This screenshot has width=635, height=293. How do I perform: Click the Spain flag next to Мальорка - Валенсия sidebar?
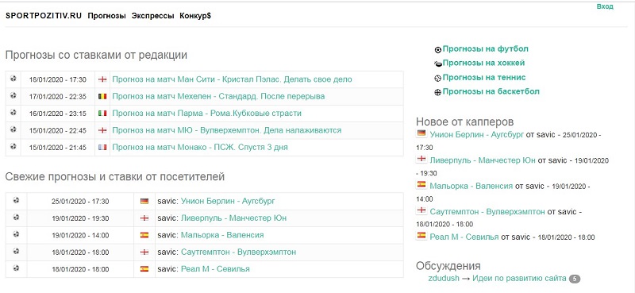point(421,185)
